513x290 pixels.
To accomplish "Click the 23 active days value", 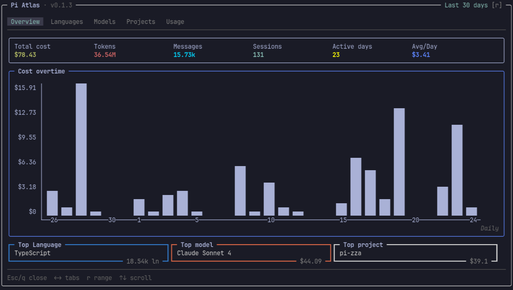I will [336, 55].
